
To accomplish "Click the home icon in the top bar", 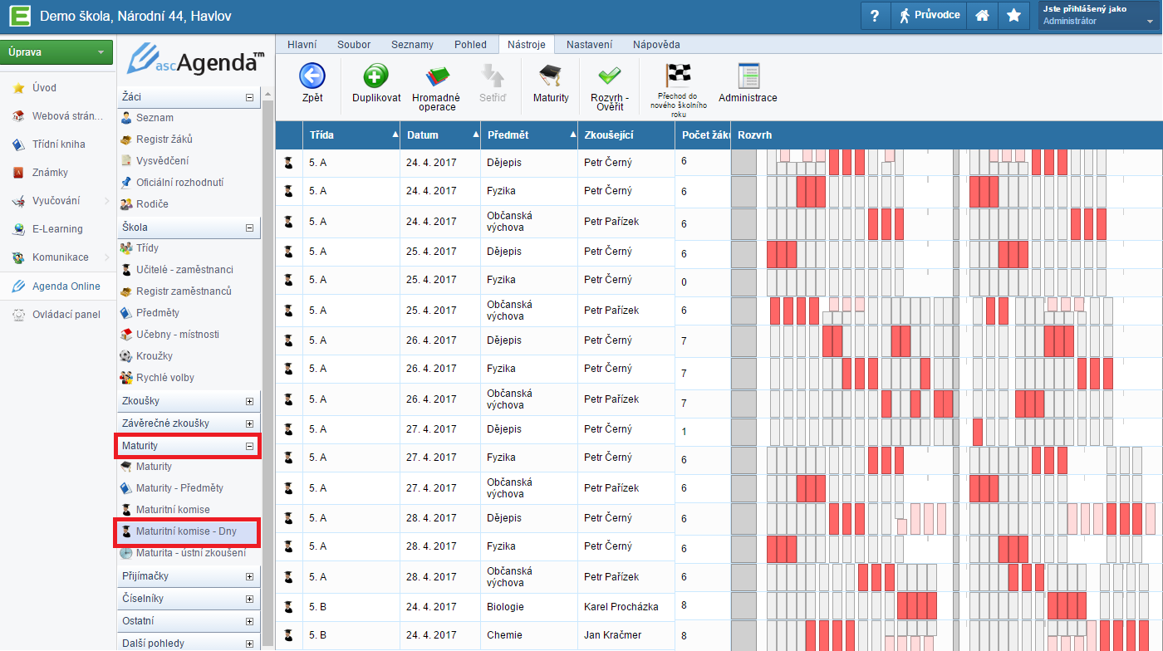I will [982, 16].
